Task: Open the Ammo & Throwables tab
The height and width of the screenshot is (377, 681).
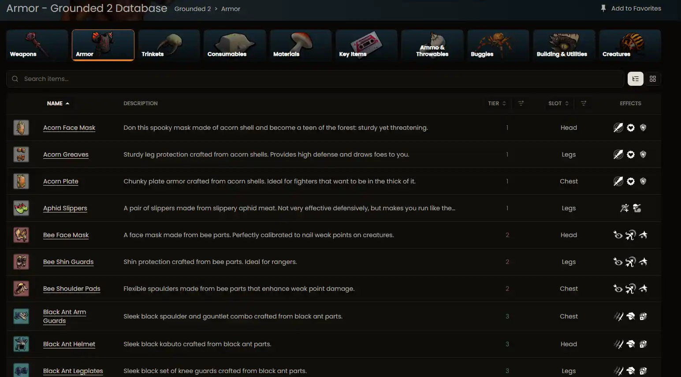Action: point(432,45)
